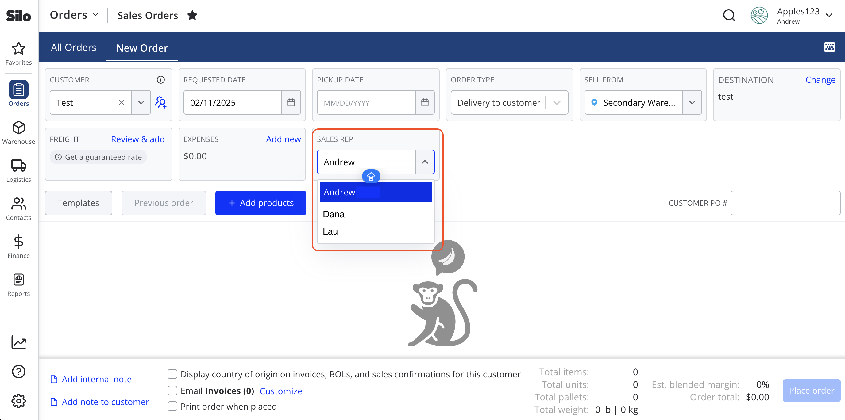Image resolution: width=845 pixels, height=420 pixels.
Task: Select Andrew in sales rep list
Action: pyautogui.click(x=376, y=192)
